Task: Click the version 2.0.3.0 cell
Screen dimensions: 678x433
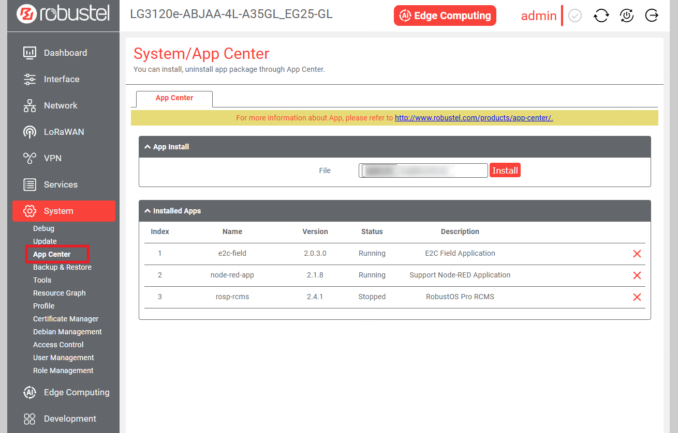Action: [x=315, y=253]
